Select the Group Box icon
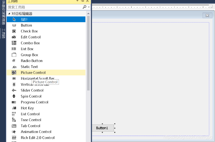 point(14,55)
